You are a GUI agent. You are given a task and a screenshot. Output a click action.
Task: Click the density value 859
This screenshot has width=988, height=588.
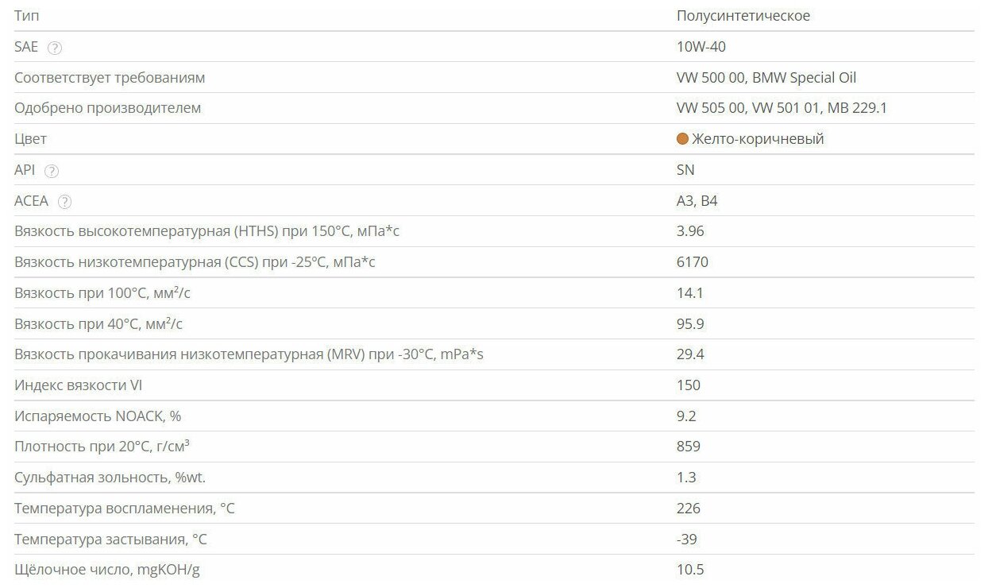[x=688, y=447]
